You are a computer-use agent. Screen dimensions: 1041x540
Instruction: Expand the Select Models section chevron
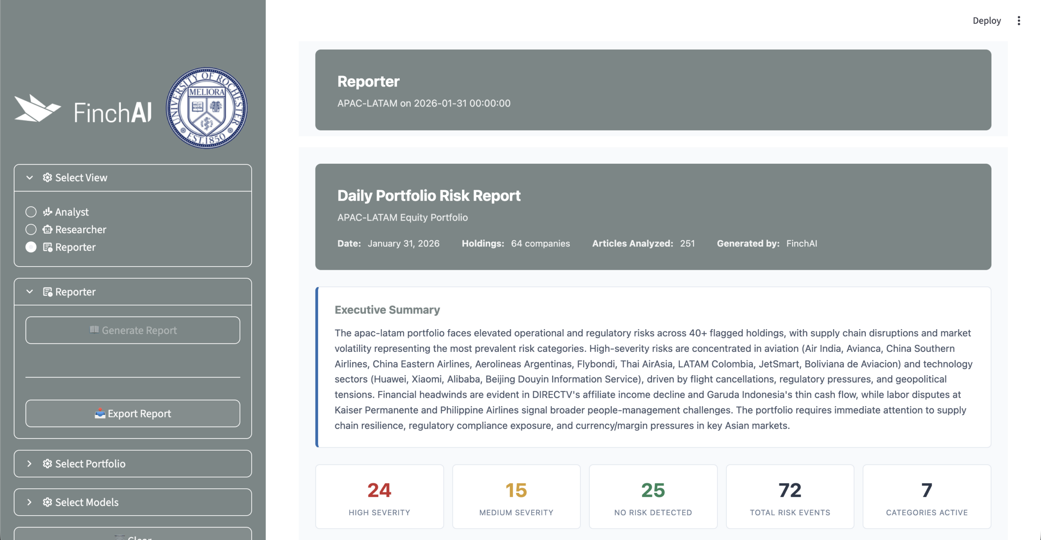pos(29,502)
